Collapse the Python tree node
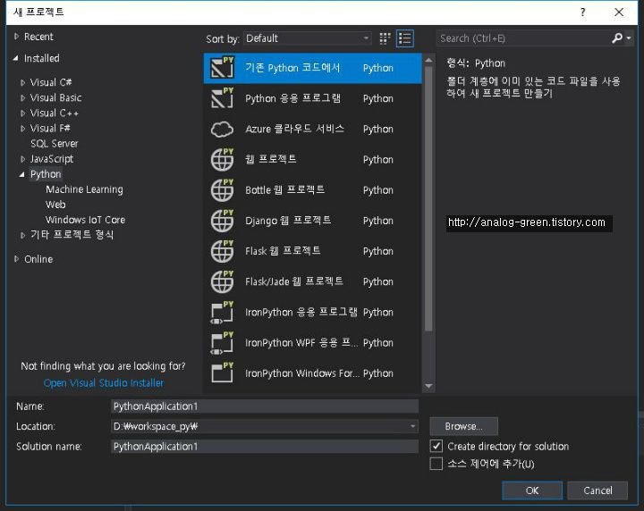644x511 pixels. (21, 174)
